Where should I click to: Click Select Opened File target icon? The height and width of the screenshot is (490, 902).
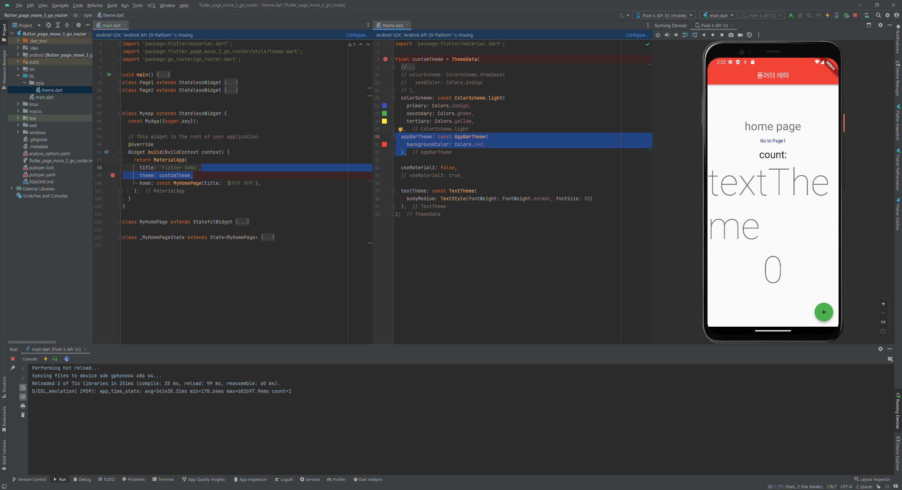coord(49,25)
